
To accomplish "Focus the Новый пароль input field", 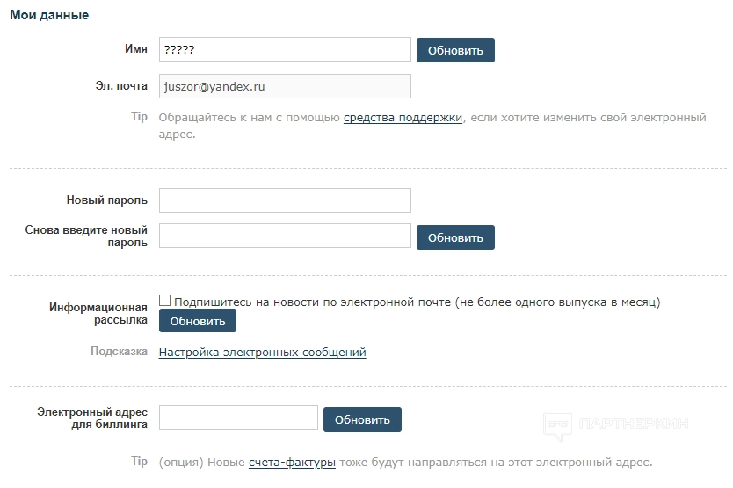I will (x=285, y=200).
